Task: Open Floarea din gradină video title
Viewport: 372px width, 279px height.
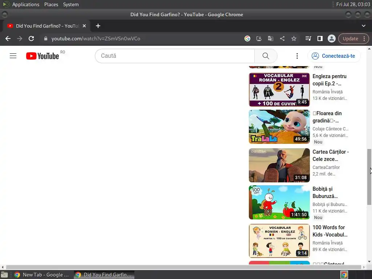Action: click(x=327, y=117)
